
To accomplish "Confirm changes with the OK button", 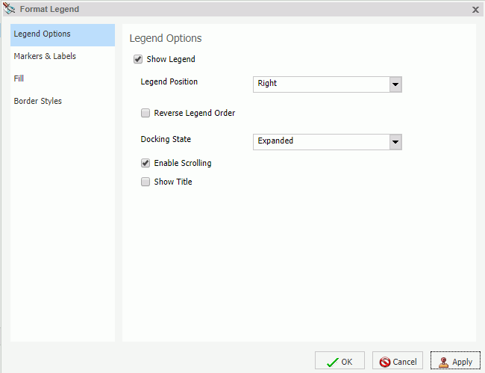I will coord(339,361).
